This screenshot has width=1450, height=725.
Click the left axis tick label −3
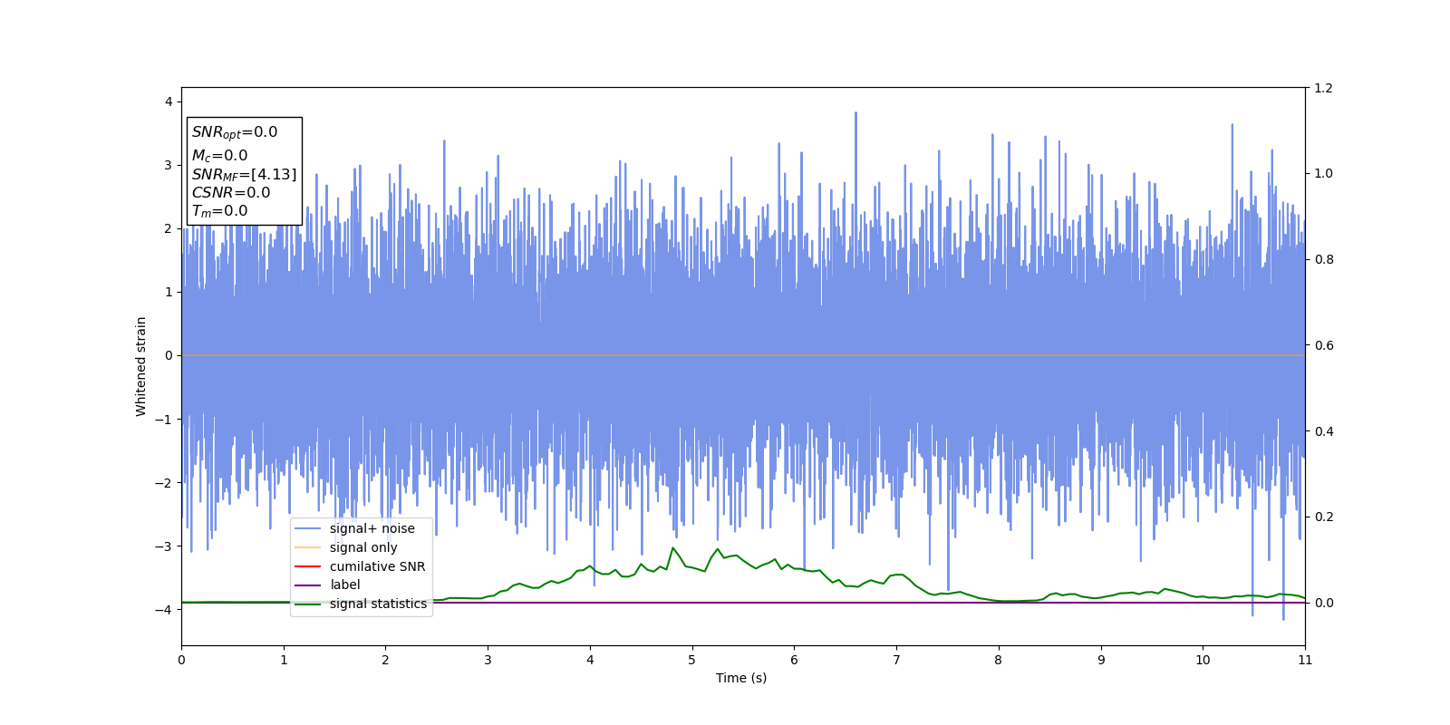[164, 546]
